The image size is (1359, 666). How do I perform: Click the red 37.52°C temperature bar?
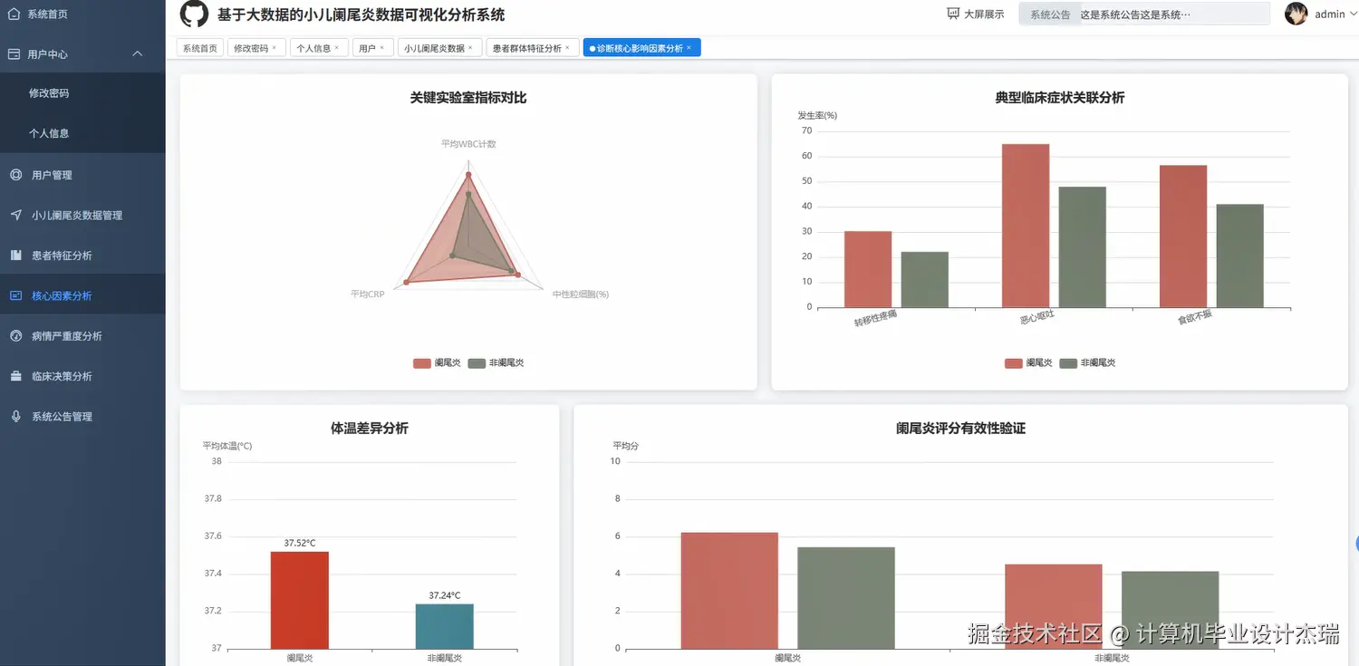tap(300, 600)
